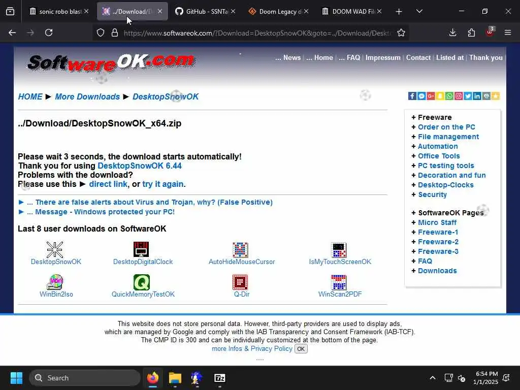
Task: Open the Sonic game taskbar icon
Action: tap(197, 378)
